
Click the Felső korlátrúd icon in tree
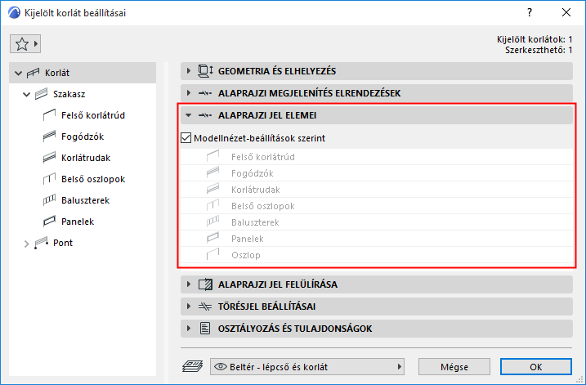[x=49, y=115]
